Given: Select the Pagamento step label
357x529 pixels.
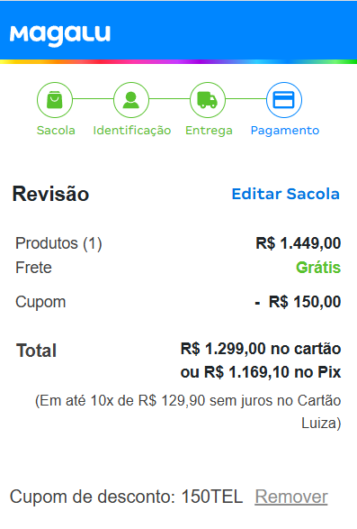Looking at the screenshot, I should 285,131.
